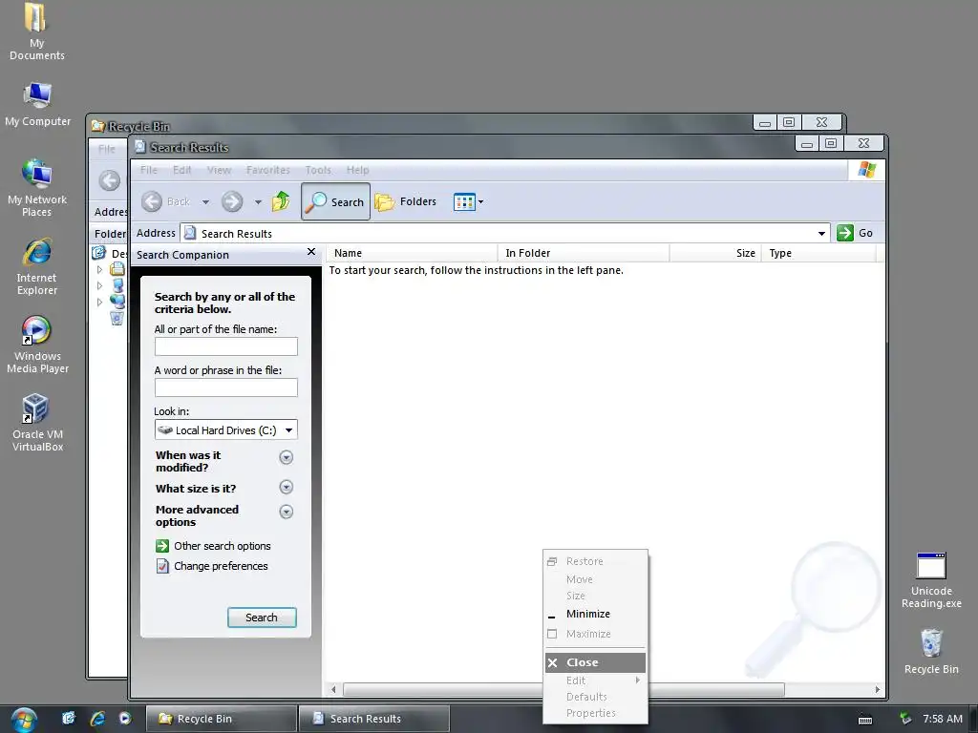The image size is (978, 733).
Task: Open the Edit menu in Search Results
Action: pyautogui.click(x=182, y=170)
